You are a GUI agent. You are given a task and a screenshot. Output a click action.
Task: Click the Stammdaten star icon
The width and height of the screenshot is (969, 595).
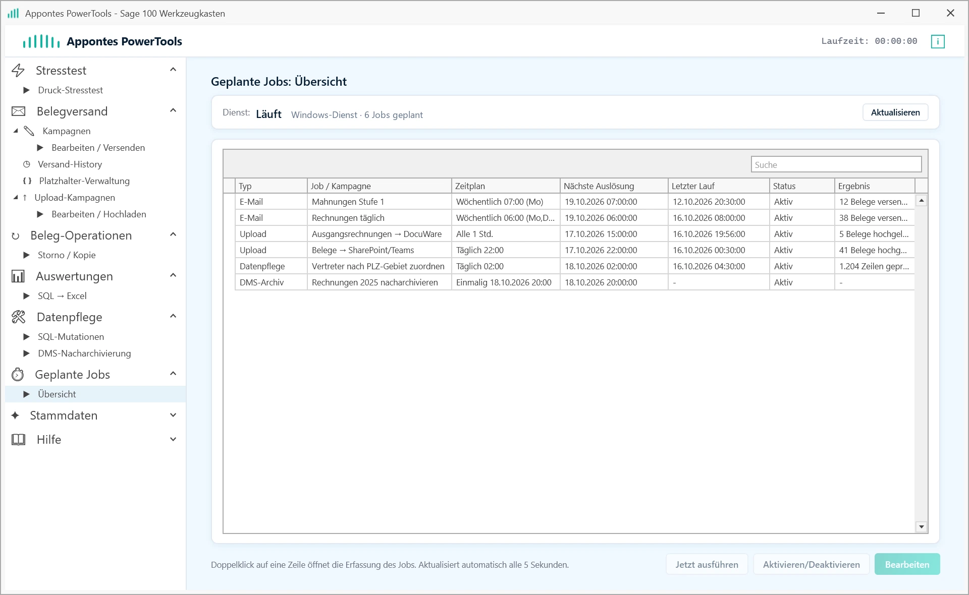pyautogui.click(x=15, y=415)
